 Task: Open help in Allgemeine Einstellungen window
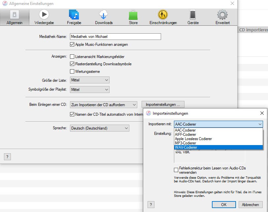7,157
